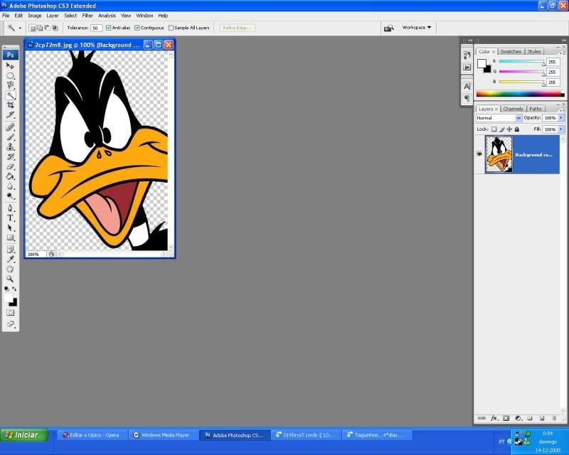569x455 pixels.
Task: Select the History Brush tool
Action: tap(10, 156)
